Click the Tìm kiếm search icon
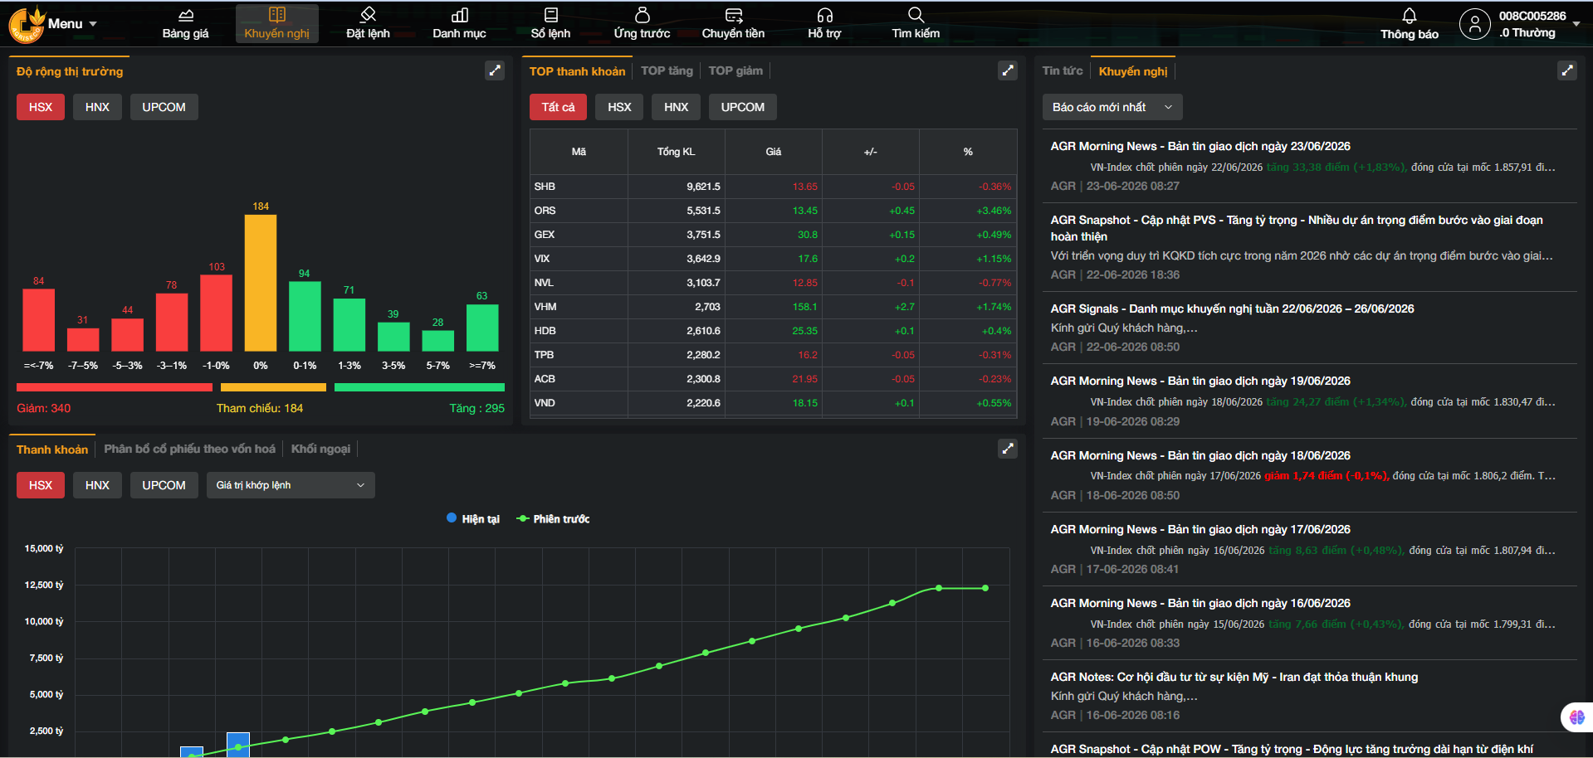1593x758 pixels. click(916, 15)
